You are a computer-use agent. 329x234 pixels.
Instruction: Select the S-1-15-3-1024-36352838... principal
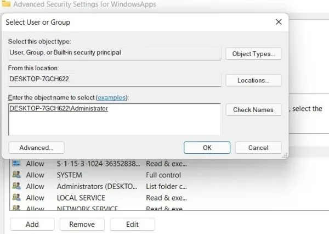[98, 164]
